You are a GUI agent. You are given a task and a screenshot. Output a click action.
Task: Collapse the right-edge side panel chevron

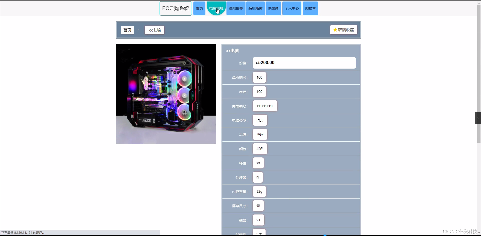[478, 118]
